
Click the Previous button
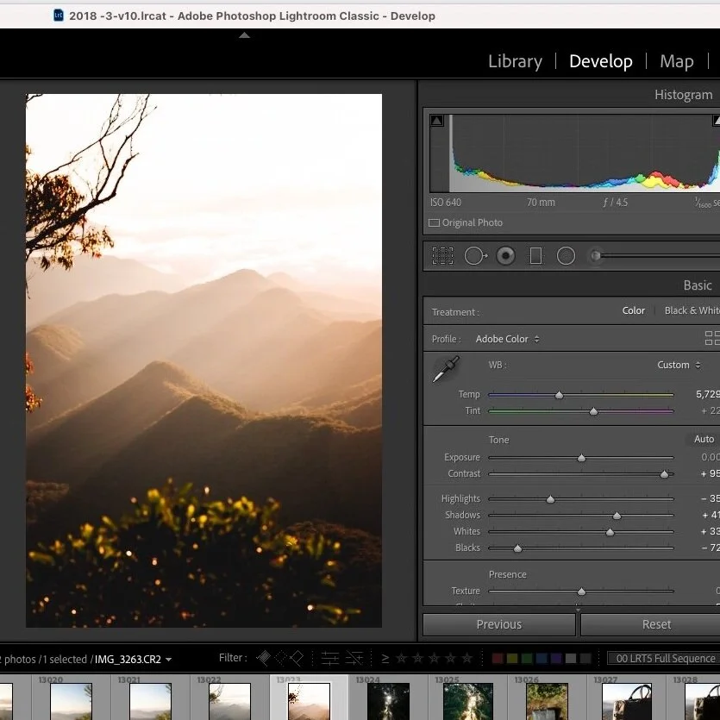(498, 624)
